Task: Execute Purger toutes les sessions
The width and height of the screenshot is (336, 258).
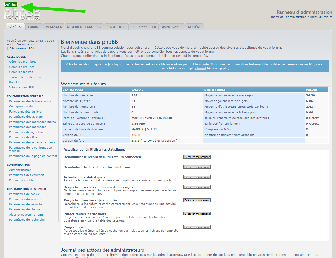Action: pyautogui.click(x=197, y=214)
